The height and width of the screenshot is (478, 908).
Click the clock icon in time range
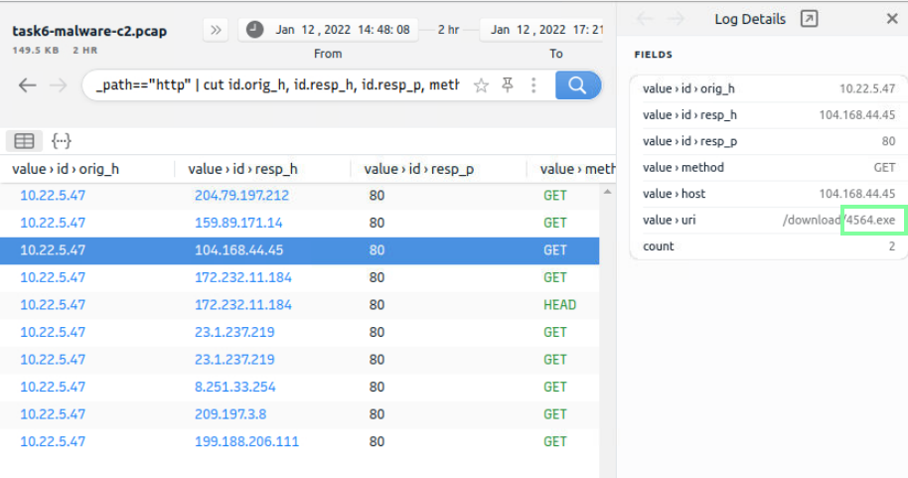(x=255, y=30)
